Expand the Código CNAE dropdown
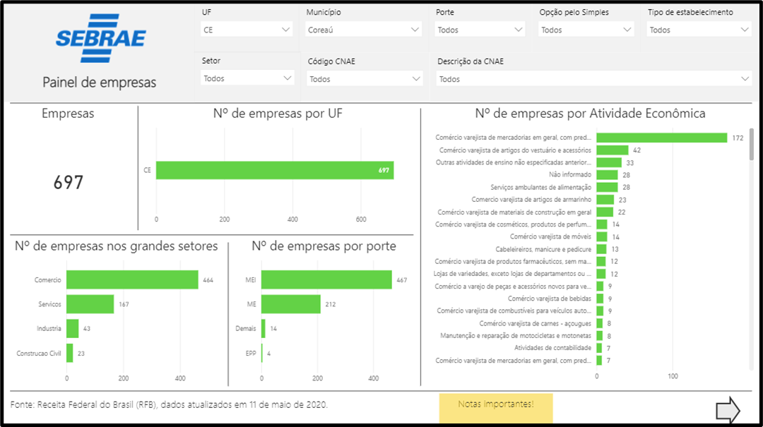Screen dimensions: 763x427 [x=365, y=79]
